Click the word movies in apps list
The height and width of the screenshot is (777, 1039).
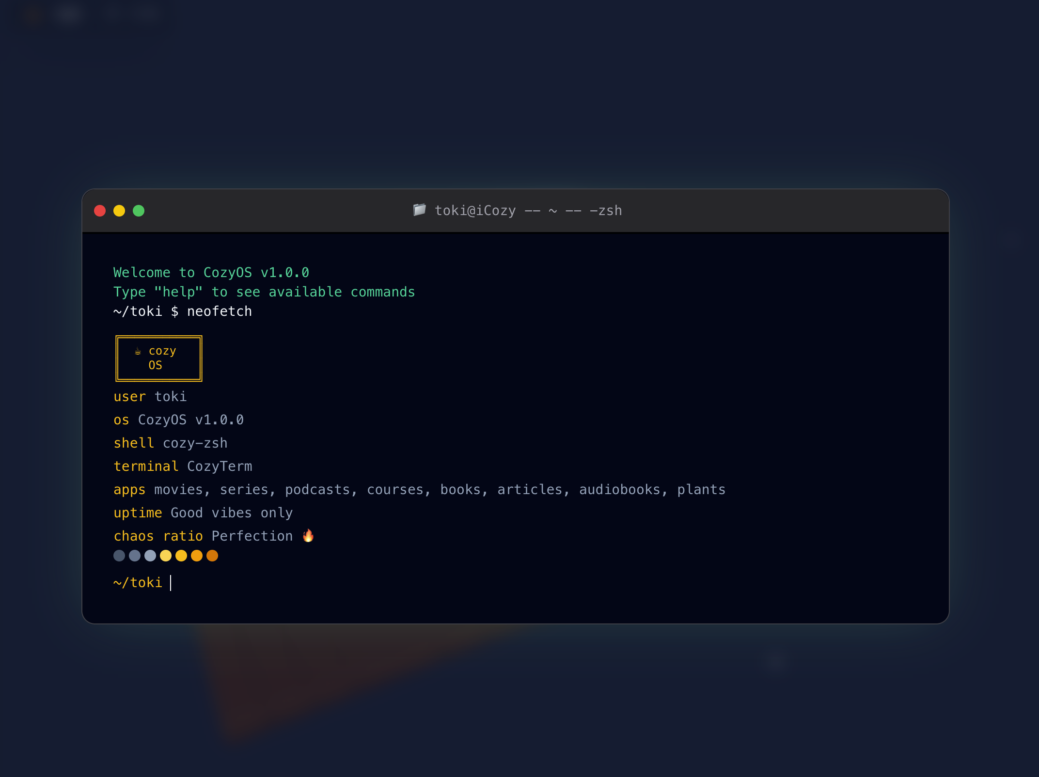[179, 490]
